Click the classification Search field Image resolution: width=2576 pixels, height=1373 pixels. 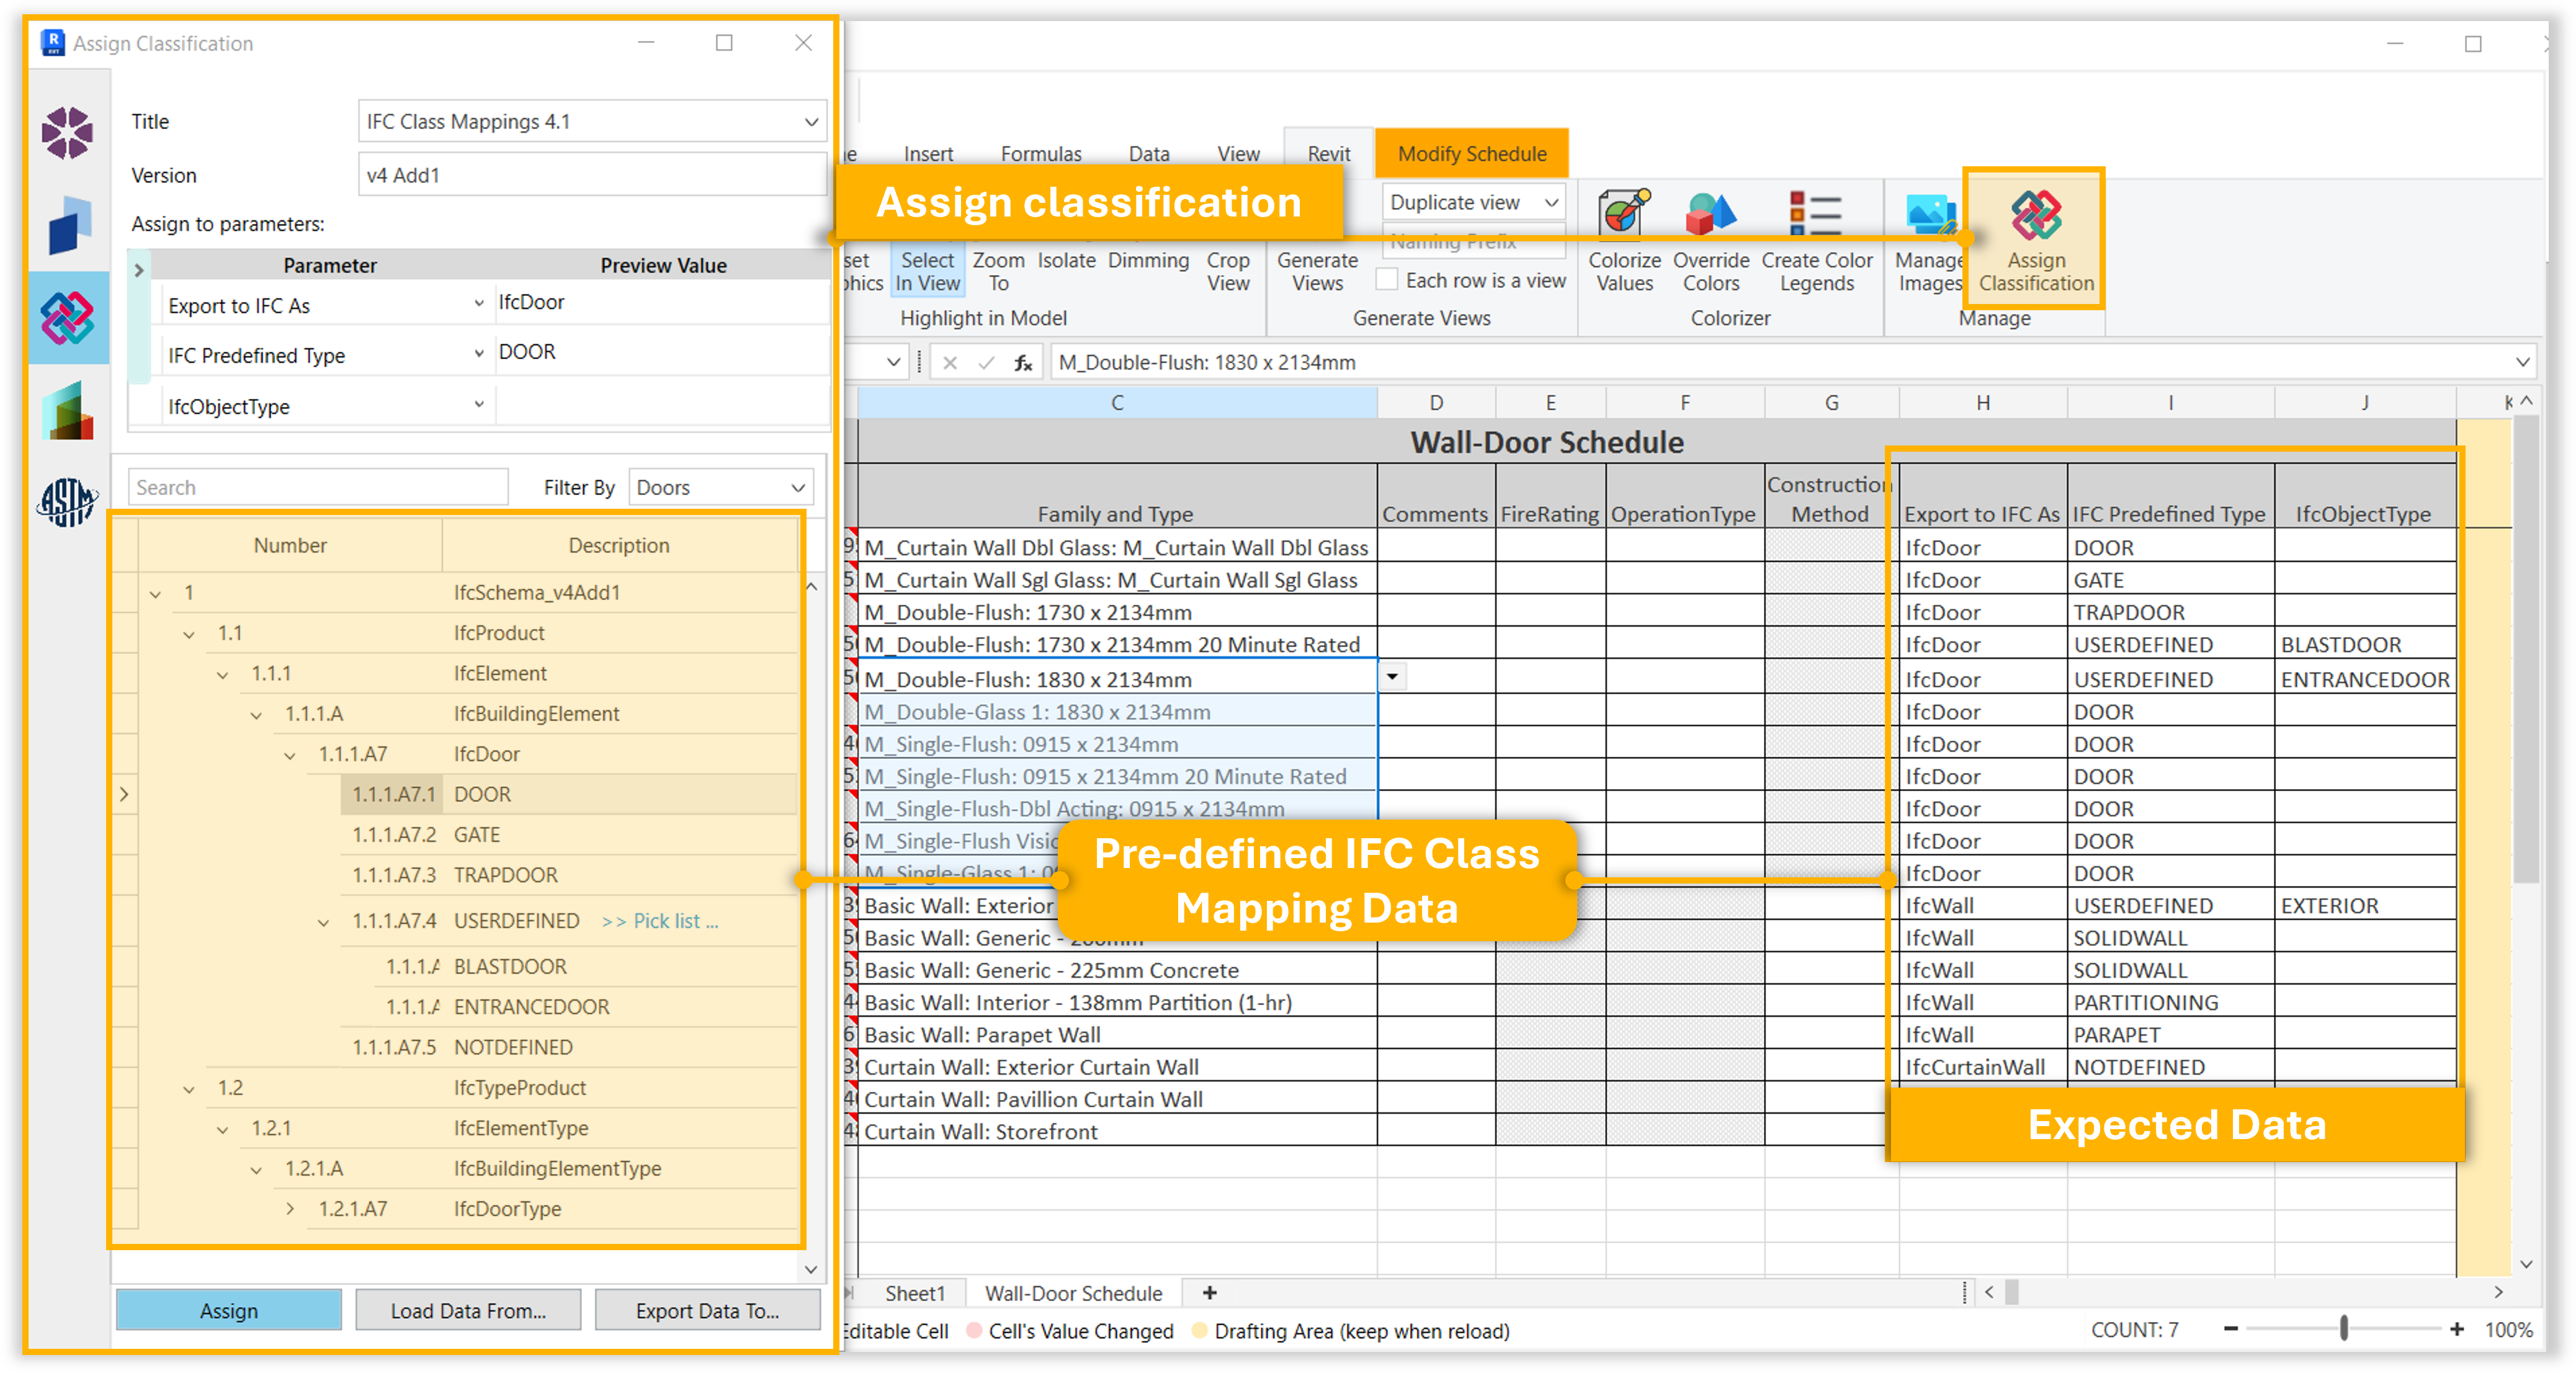point(318,488)
